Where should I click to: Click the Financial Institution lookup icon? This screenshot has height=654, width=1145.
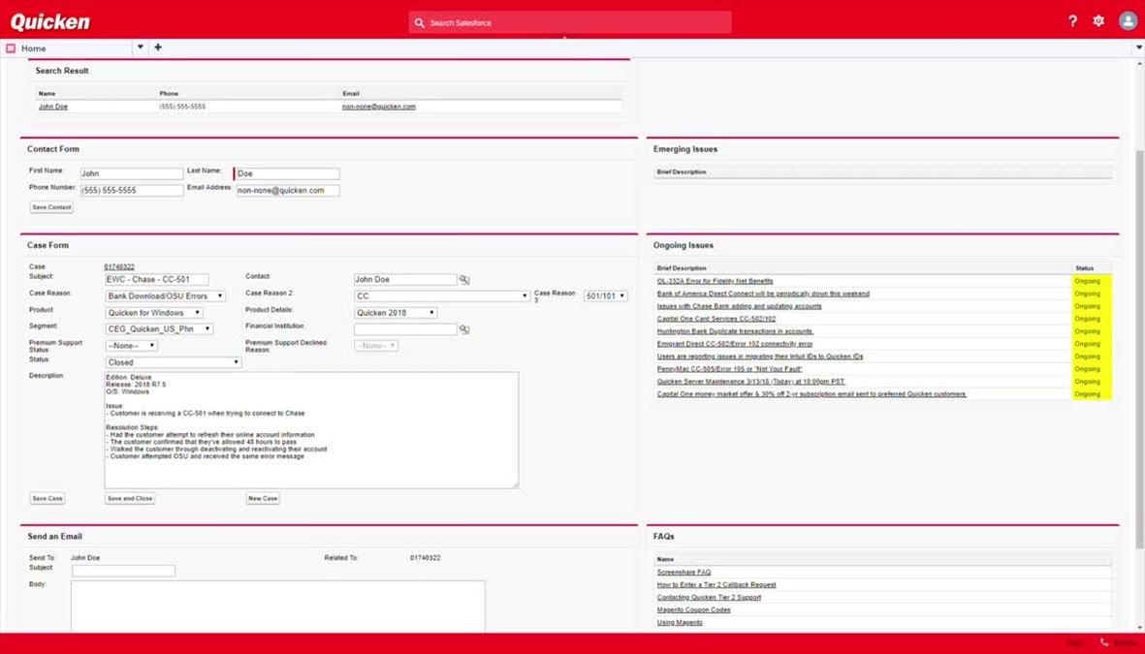(x=464, y=329)
